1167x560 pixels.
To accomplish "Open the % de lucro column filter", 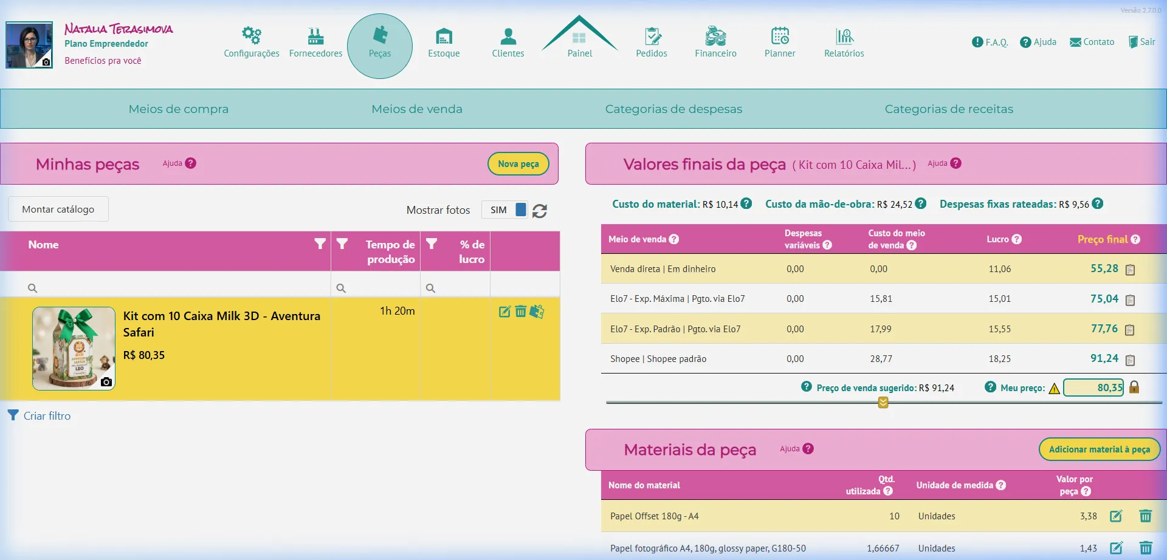I will (x=432, y=244).
